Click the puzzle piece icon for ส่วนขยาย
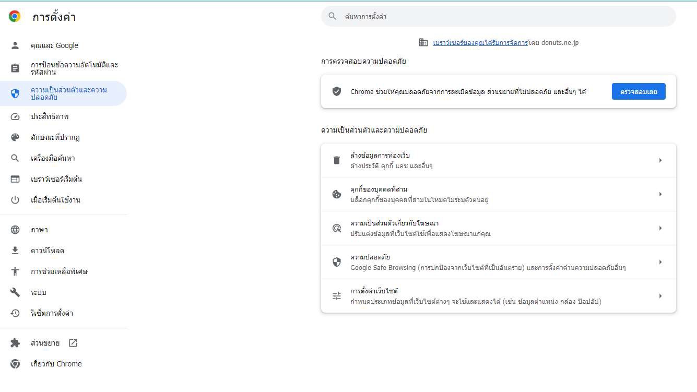 point(15,343)
